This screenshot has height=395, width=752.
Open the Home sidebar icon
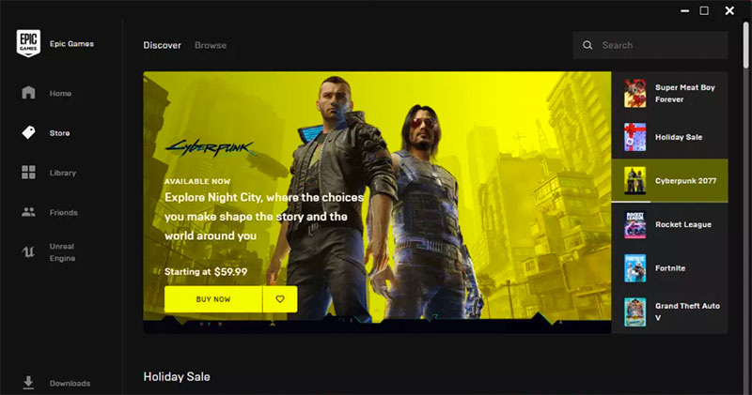28,93
